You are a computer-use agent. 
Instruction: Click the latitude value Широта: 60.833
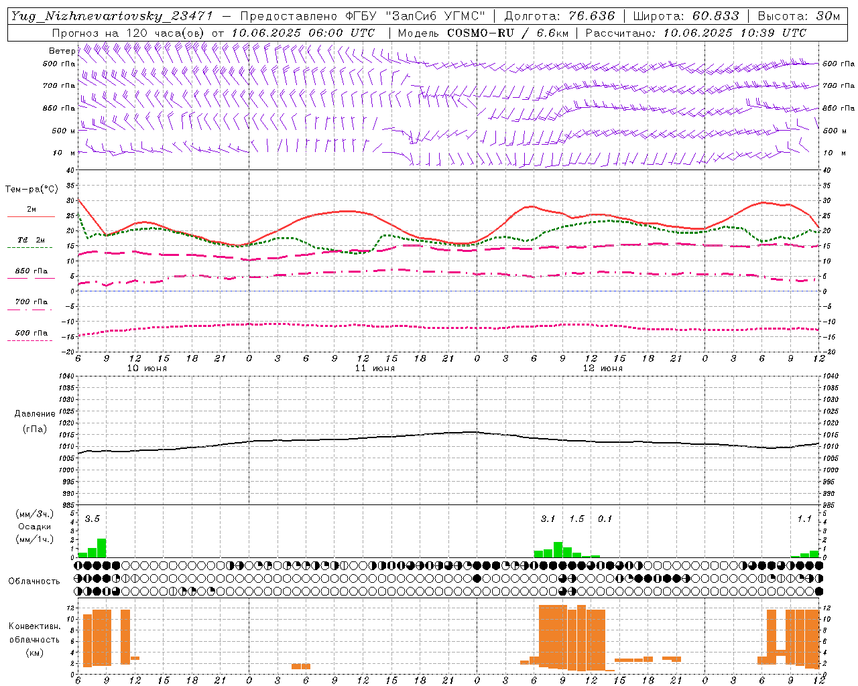686,16
